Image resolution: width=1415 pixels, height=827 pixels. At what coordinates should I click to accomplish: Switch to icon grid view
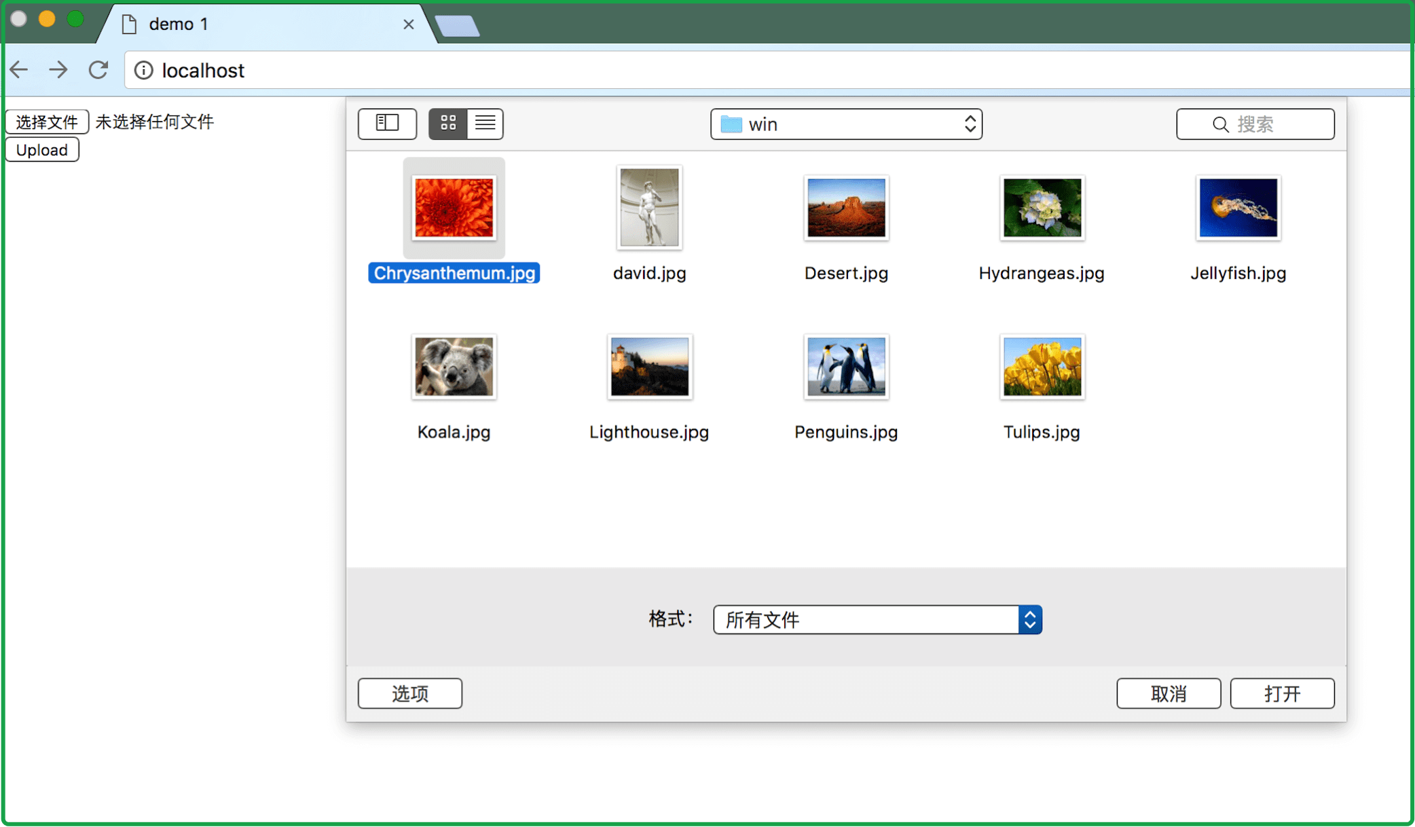(x=448, y=124)
